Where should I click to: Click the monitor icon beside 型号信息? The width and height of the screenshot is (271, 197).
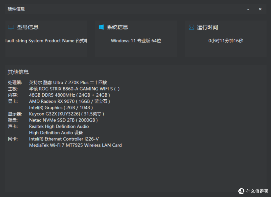11,27
